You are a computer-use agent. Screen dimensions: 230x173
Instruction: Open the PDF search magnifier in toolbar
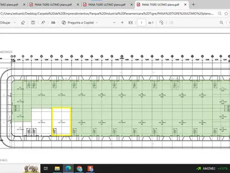pyautogui.click(x=221, y=23)
